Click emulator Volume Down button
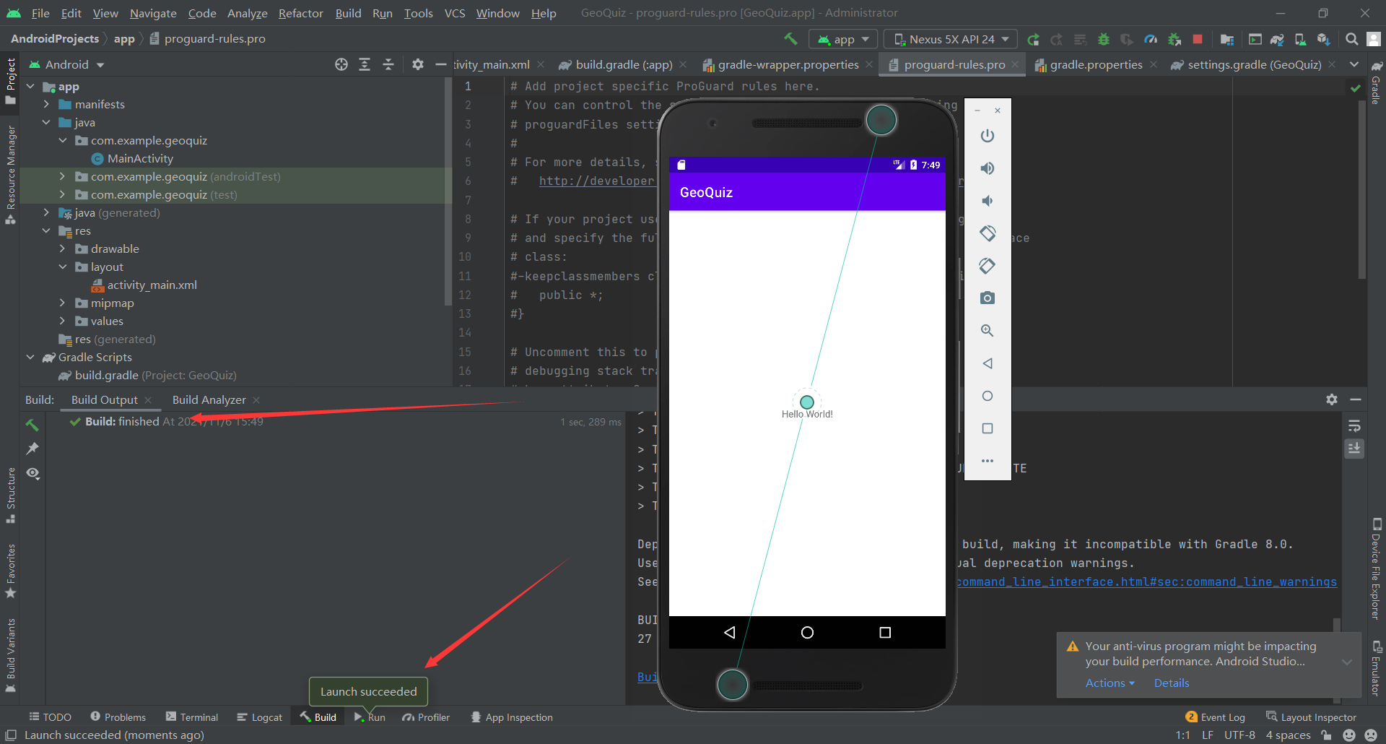The width and height of the screenshot is (1386, 744). [988, 201]
